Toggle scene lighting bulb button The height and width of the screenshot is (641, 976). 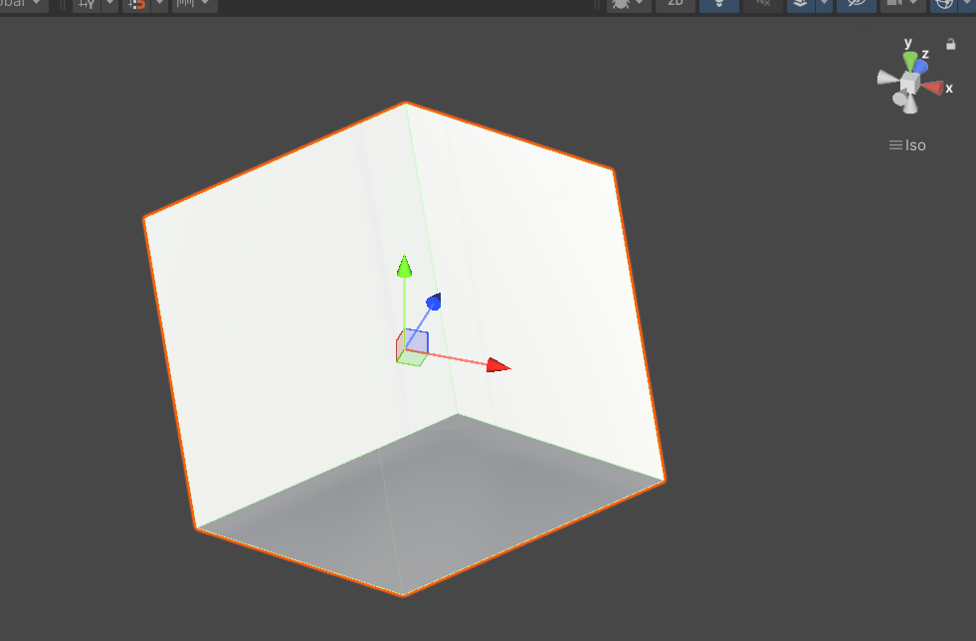coord(718,4)
